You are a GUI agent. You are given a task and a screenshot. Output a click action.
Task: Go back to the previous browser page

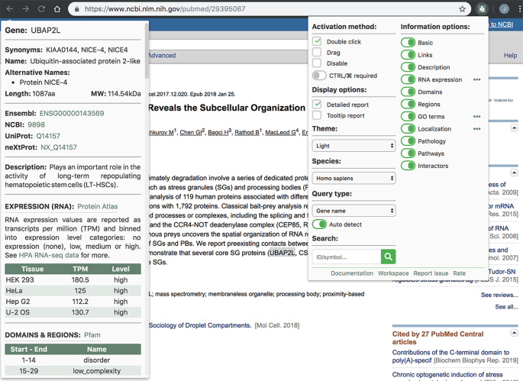[x=10, y=9]
